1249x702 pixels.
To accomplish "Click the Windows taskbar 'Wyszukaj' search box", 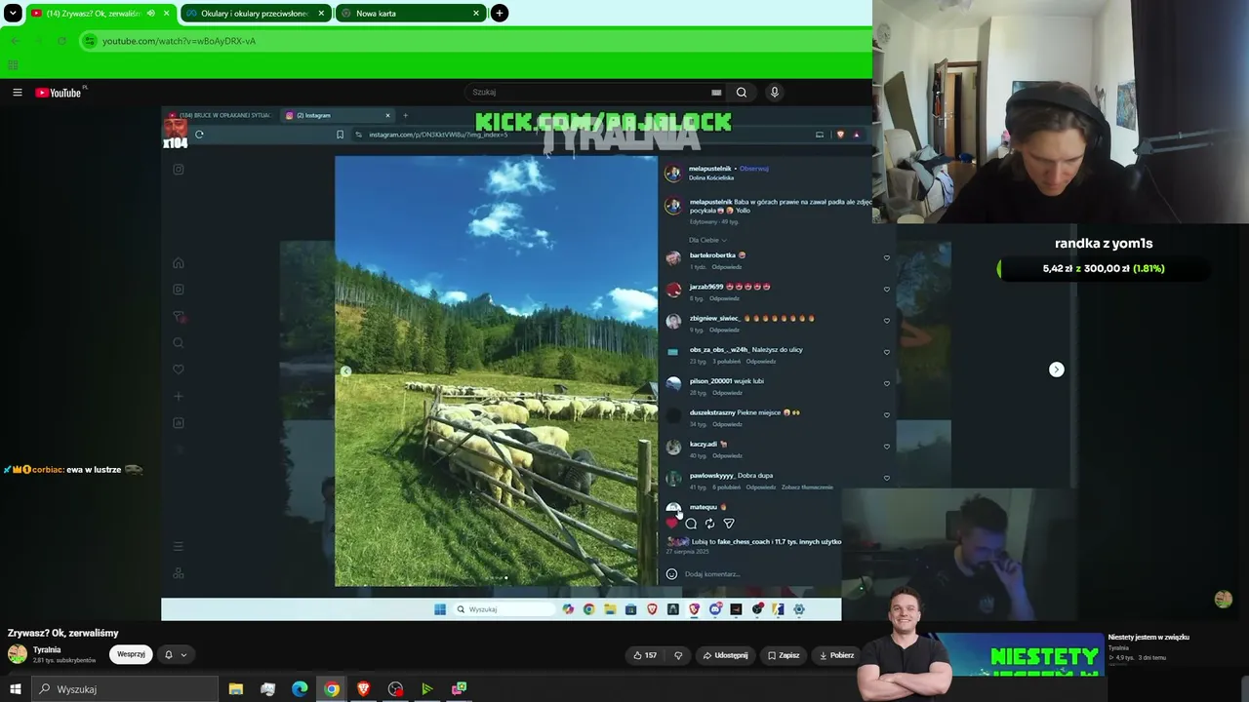I will (127, 689).
